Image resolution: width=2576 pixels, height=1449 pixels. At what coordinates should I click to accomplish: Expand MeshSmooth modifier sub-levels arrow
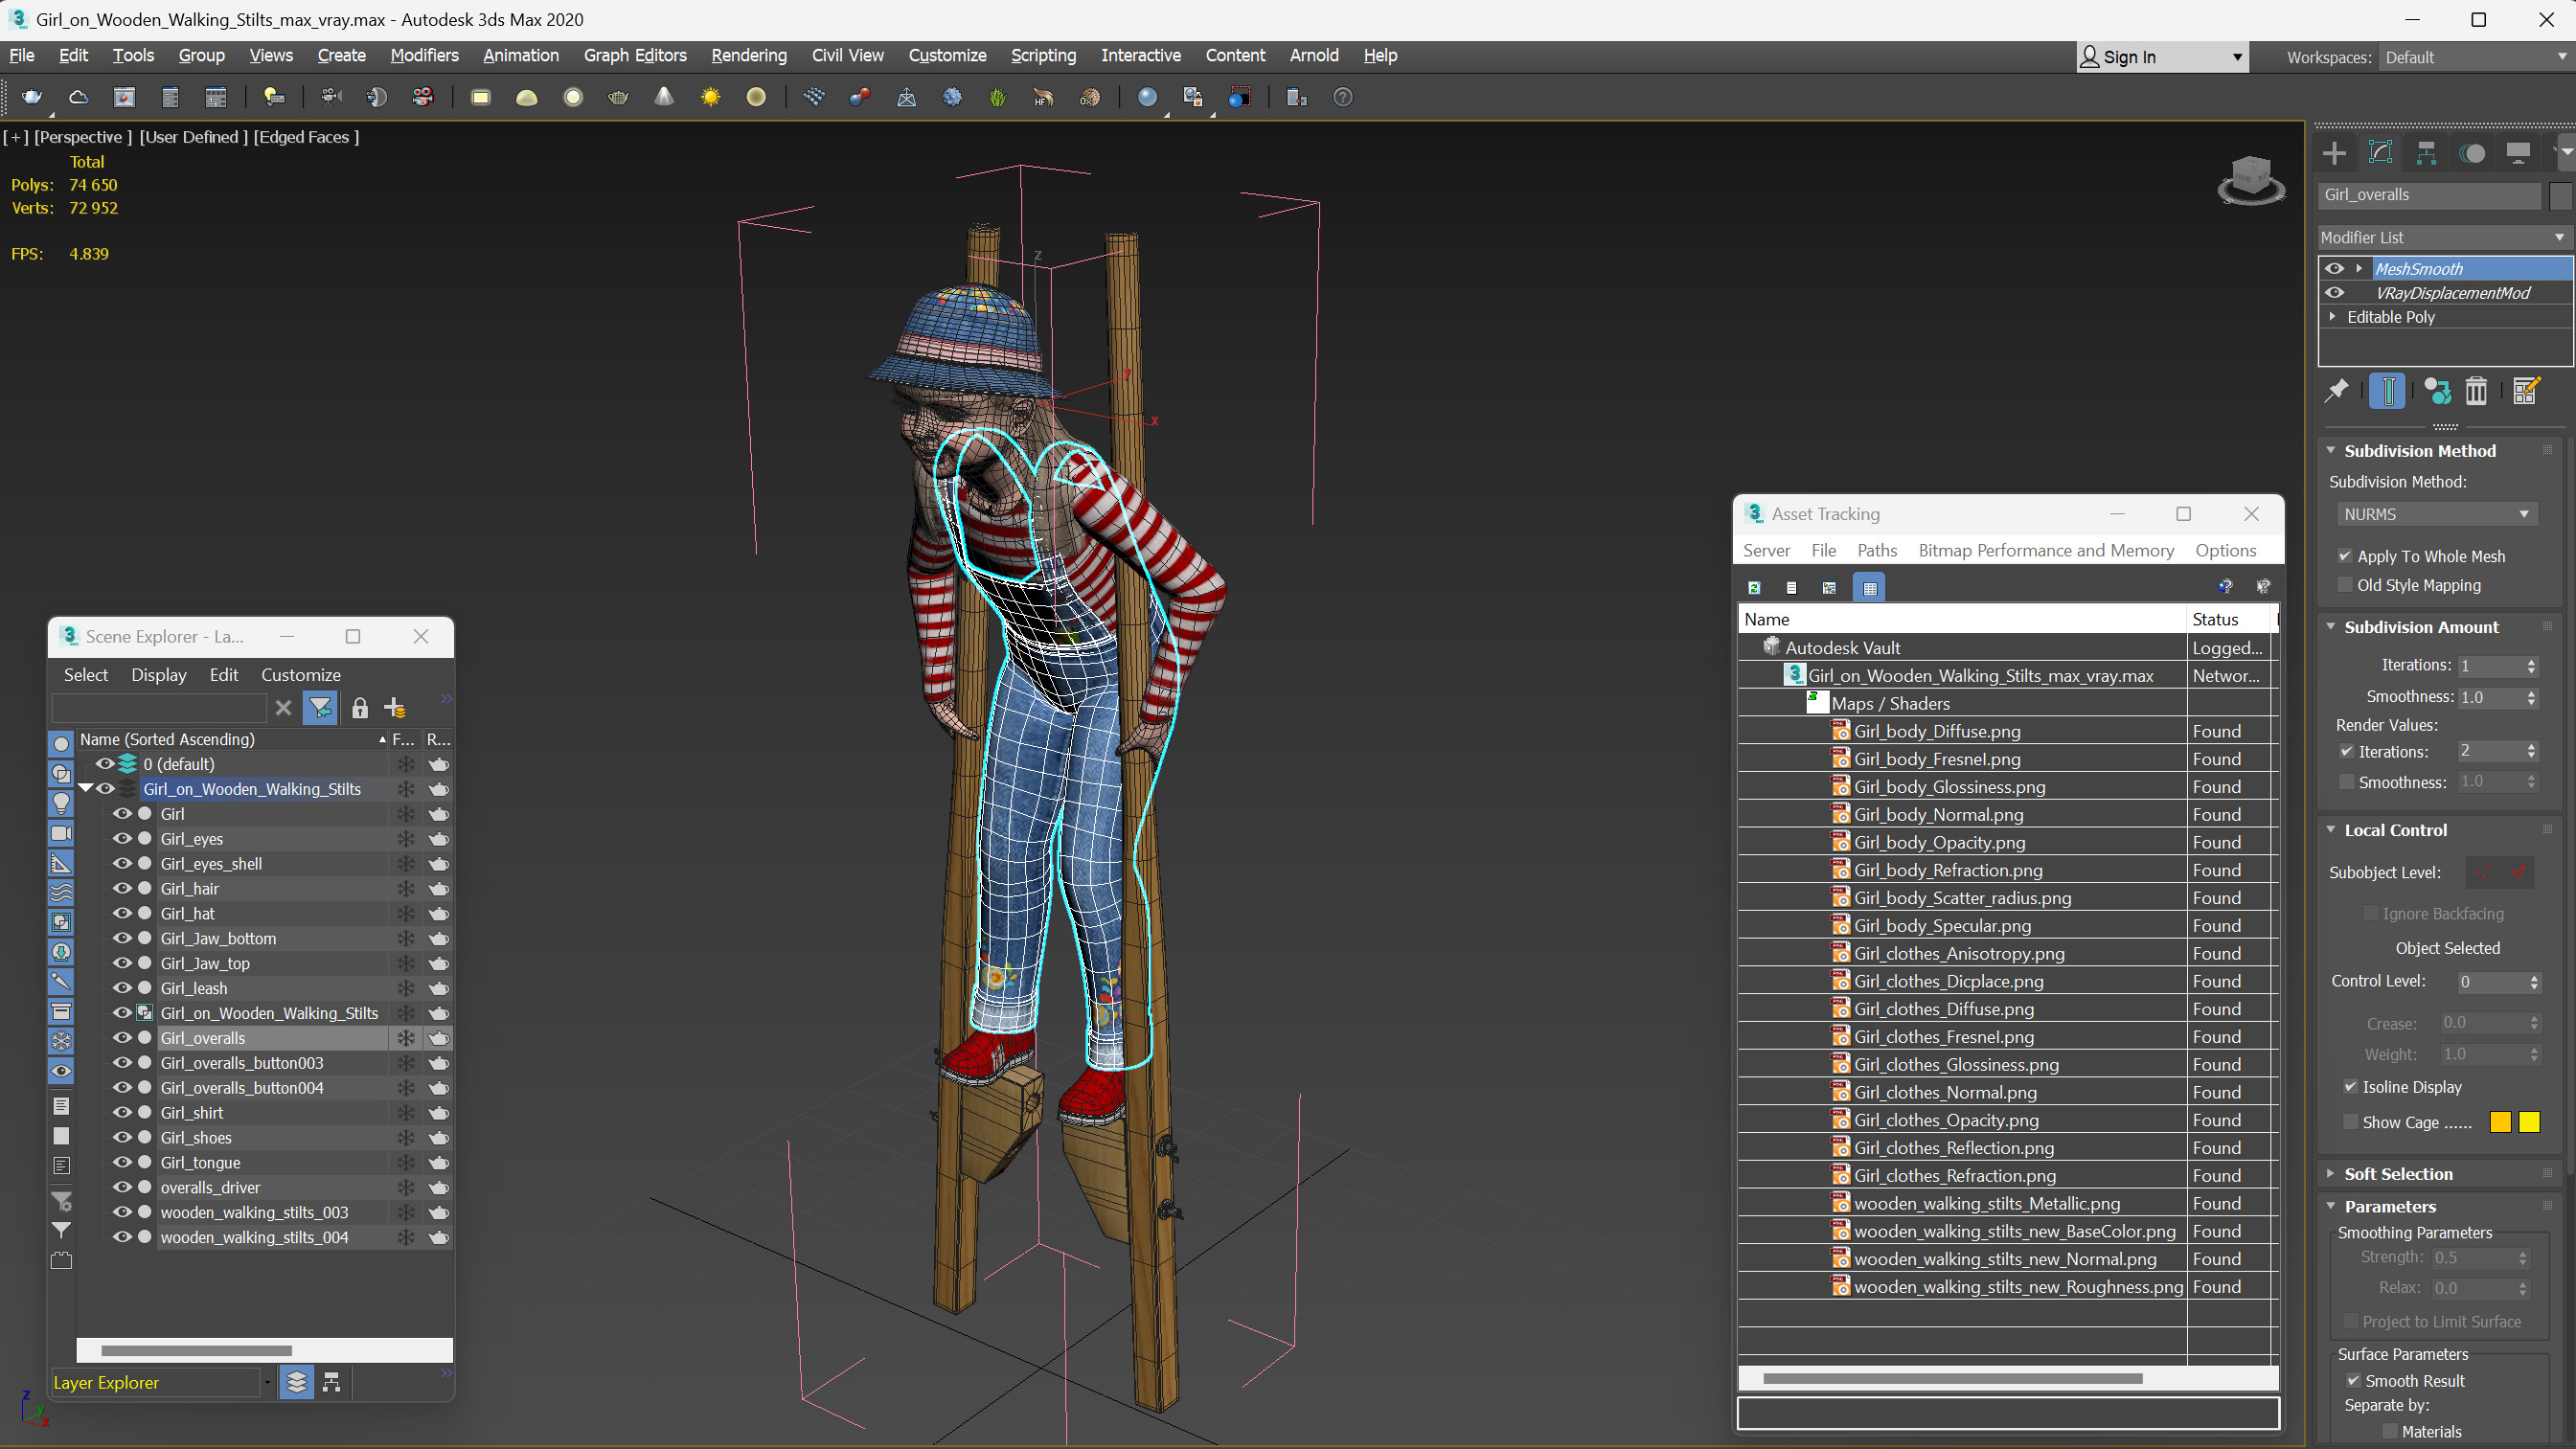(2359, 268)
